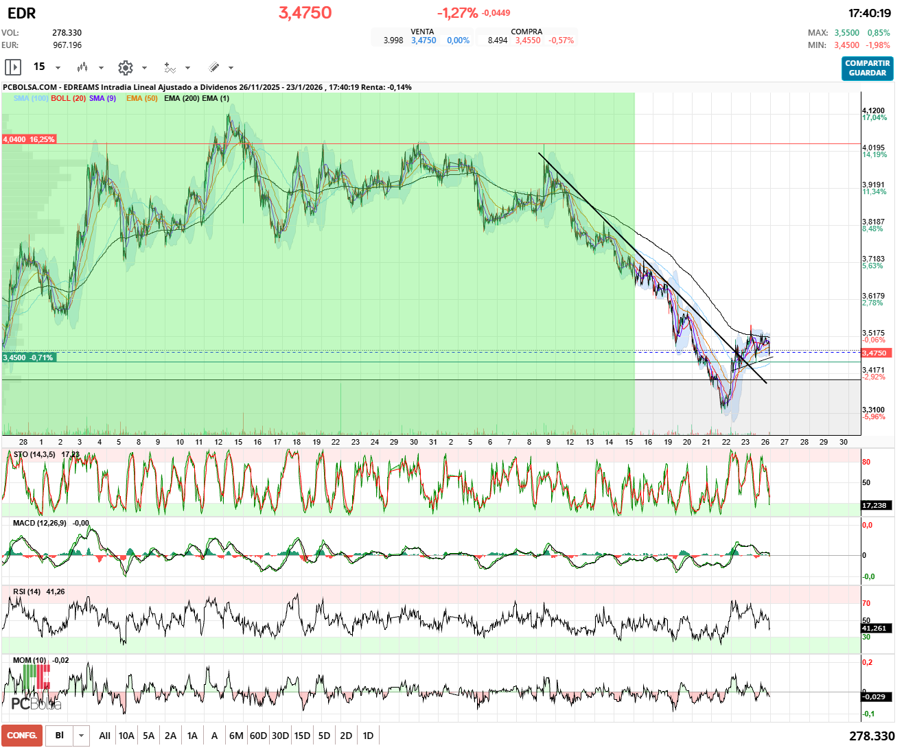Select the 6M time range tab

click(236, 736)
